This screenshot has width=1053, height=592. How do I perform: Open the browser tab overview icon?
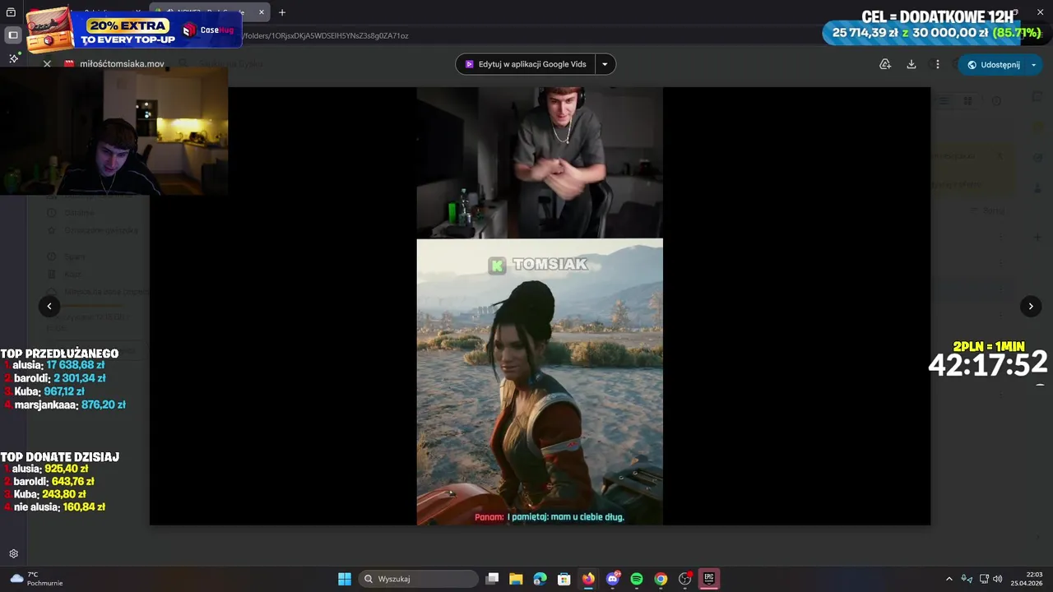coord(12,12)
